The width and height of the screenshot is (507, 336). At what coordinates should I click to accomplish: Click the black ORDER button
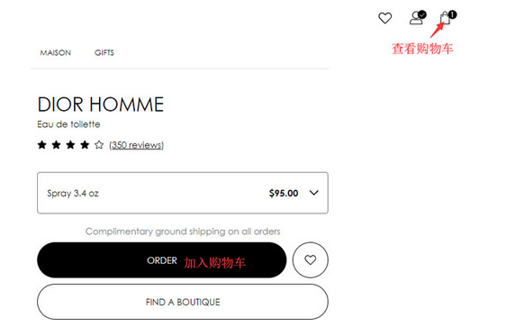click(x=162, y=260)
